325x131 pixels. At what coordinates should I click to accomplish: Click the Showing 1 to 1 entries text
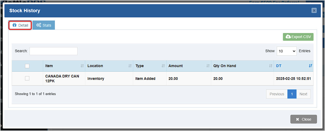(x=35, y=94)
